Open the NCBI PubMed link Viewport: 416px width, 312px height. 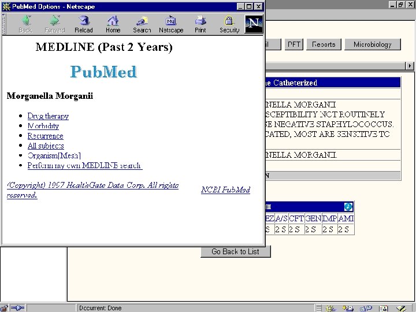pyautogui.click(x=225, y=190)
